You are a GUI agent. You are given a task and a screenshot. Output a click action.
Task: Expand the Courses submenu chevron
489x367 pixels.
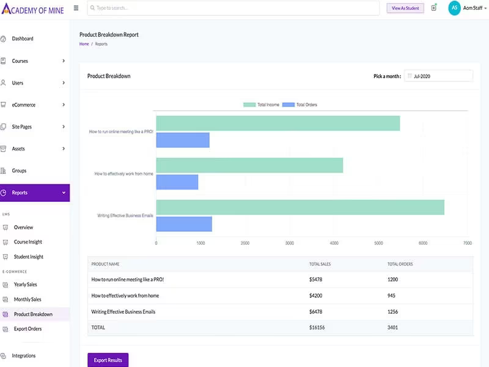click(x=64, y=61)
